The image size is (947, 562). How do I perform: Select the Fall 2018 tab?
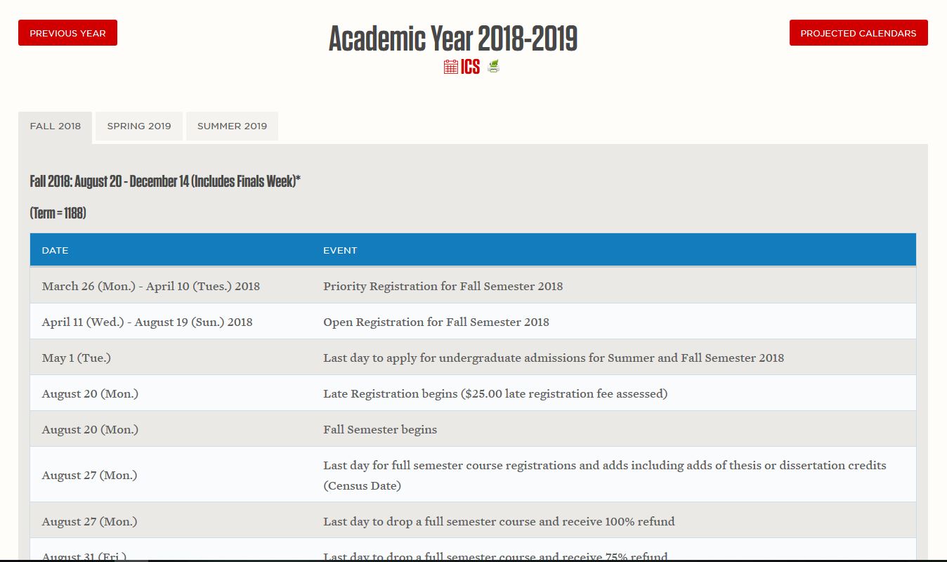pos(55,126)
